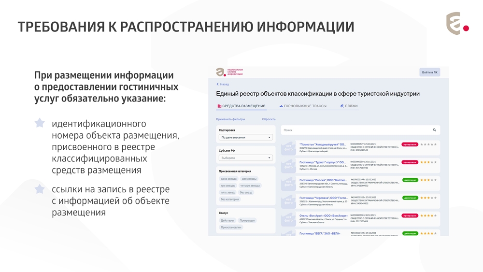Toggle the 'четыре звезды' category filter
Viewport: 483px width, 272px height.
coord(250,186)
